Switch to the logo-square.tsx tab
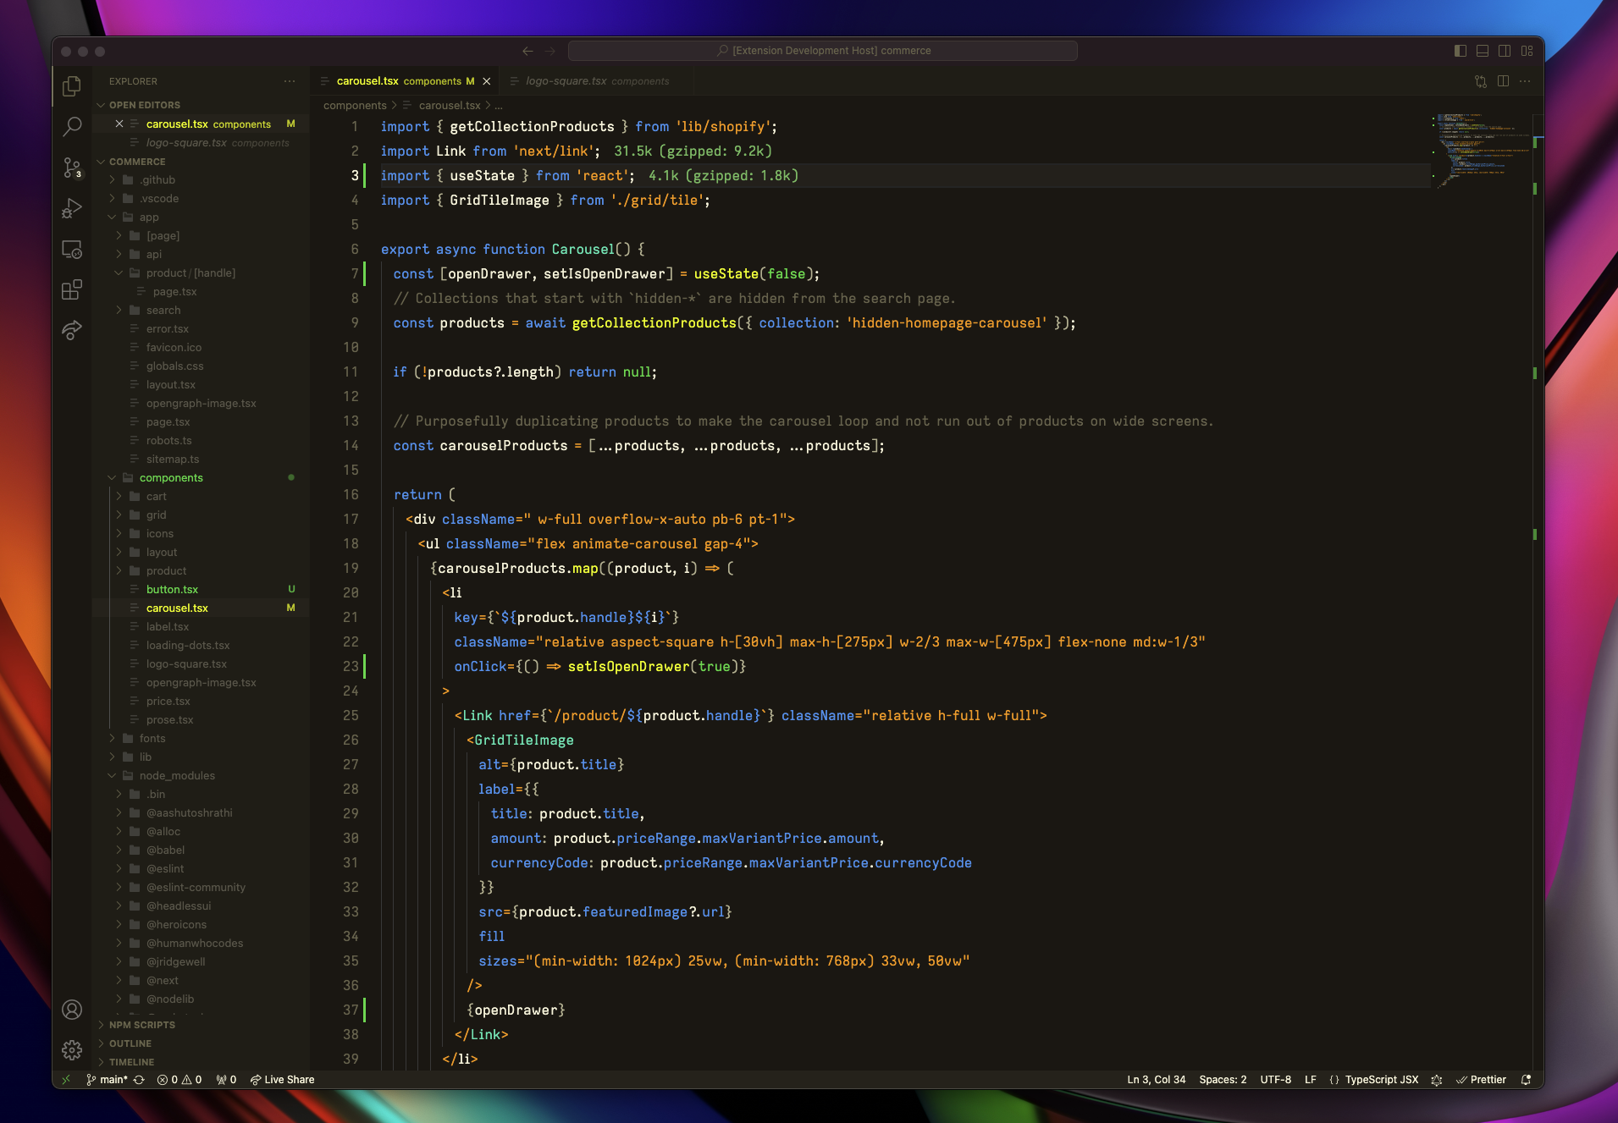The image size is (1618, 1123). pos(597,81)
